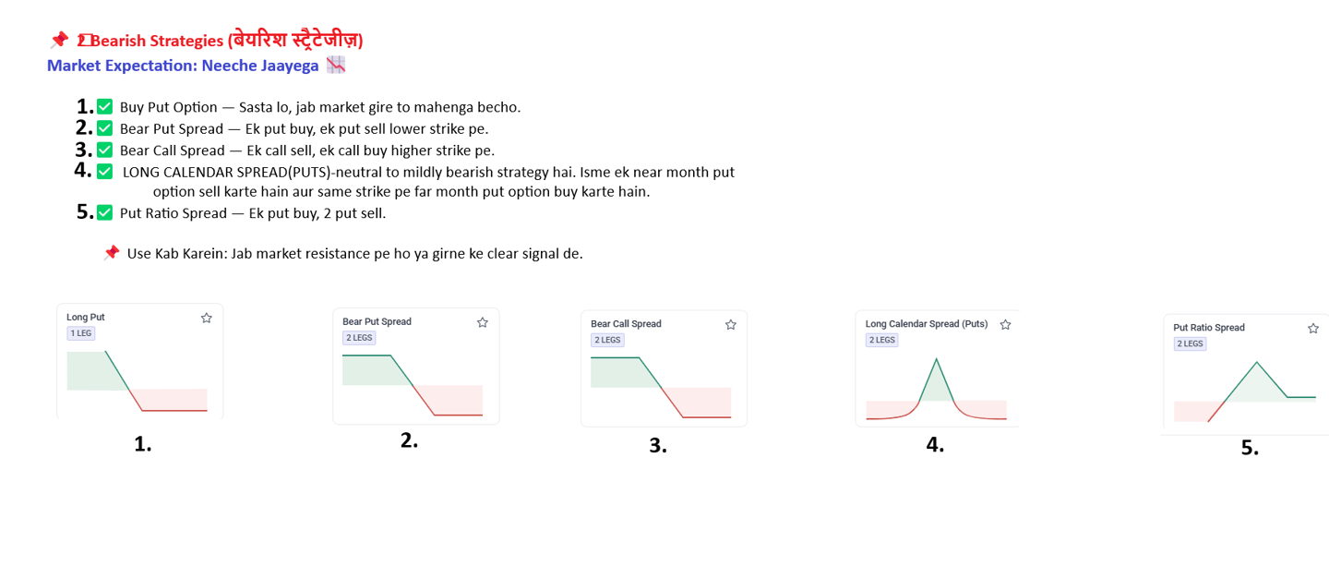Star the Long Put strategy card
1329x578 pixels.
(x=206, y=318)
